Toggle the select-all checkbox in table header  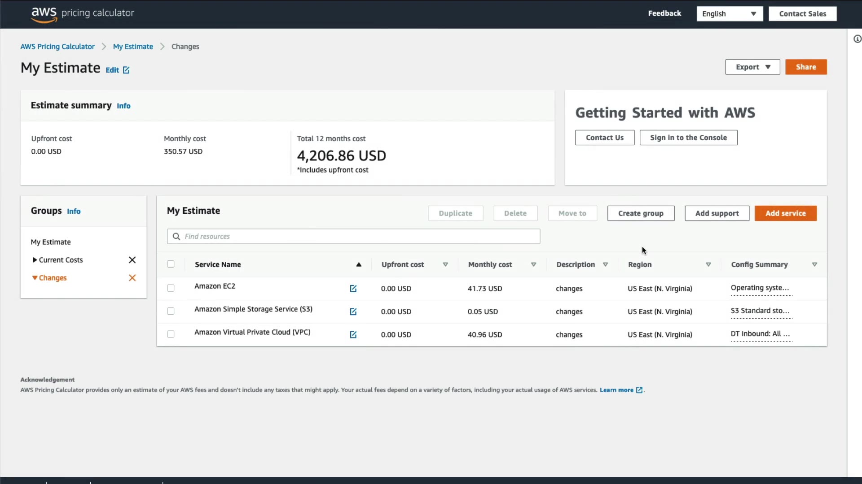coord(171,264)
